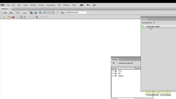Click the 'Document type:PHP' label
176x99 pixels.
[126, 63]
